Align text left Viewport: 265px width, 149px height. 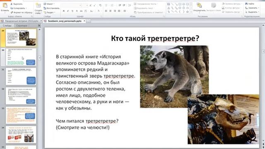pos(106,11)
